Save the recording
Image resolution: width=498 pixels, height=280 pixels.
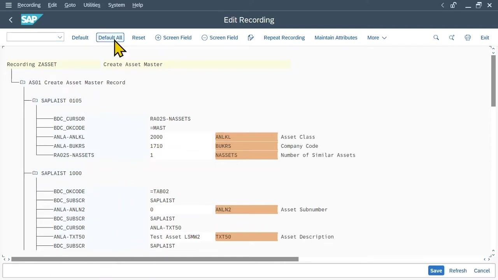pos(436,271)
